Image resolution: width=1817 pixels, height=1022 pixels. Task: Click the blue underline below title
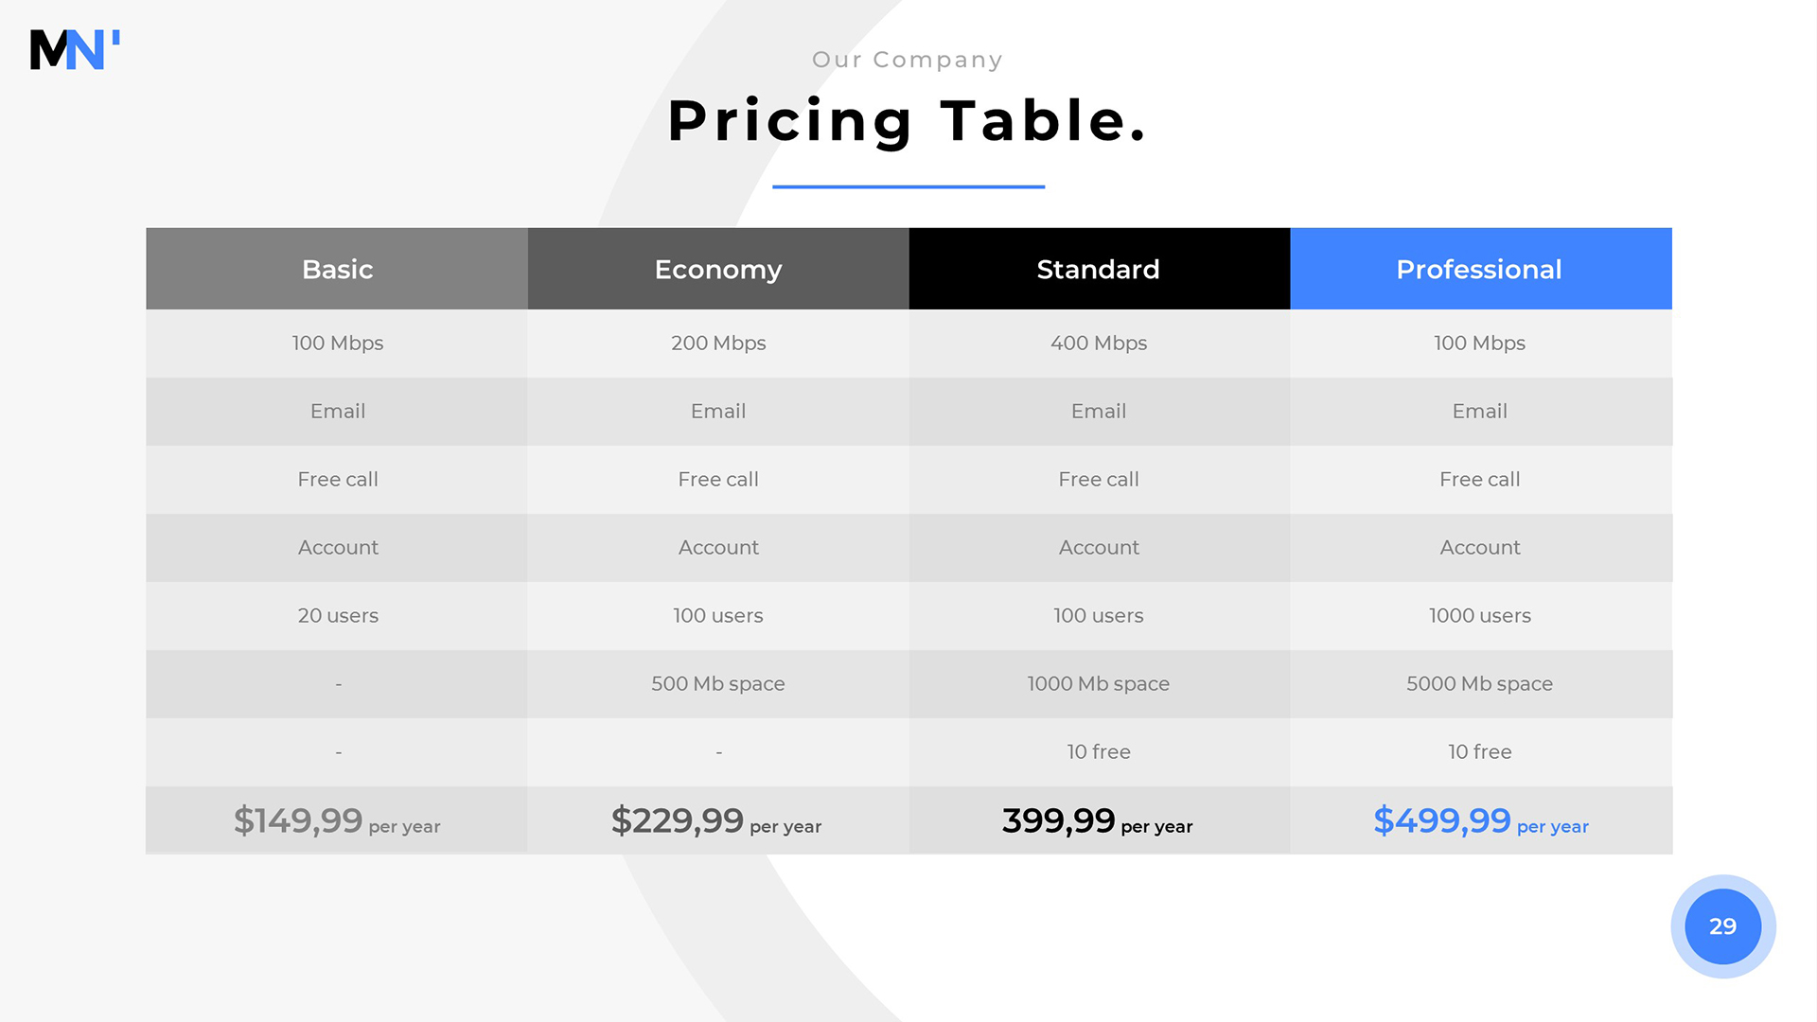pos(908,186)
